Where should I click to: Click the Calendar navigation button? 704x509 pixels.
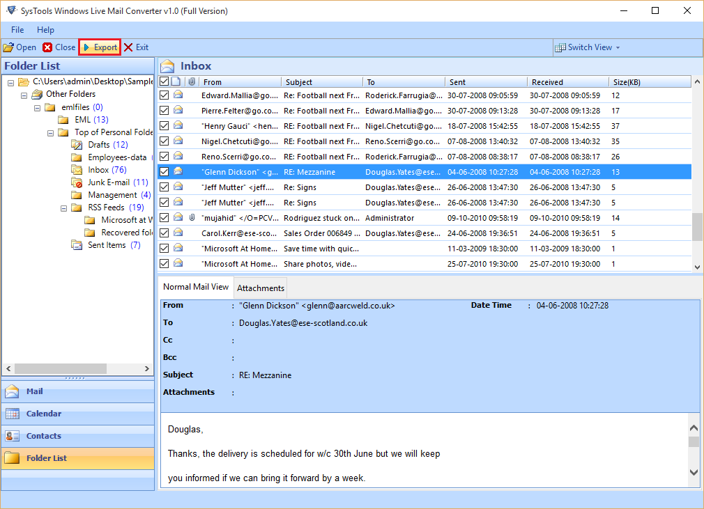(78, 414)
